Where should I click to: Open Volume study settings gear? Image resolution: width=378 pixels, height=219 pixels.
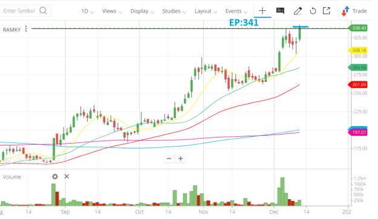[x=55, y=177]
